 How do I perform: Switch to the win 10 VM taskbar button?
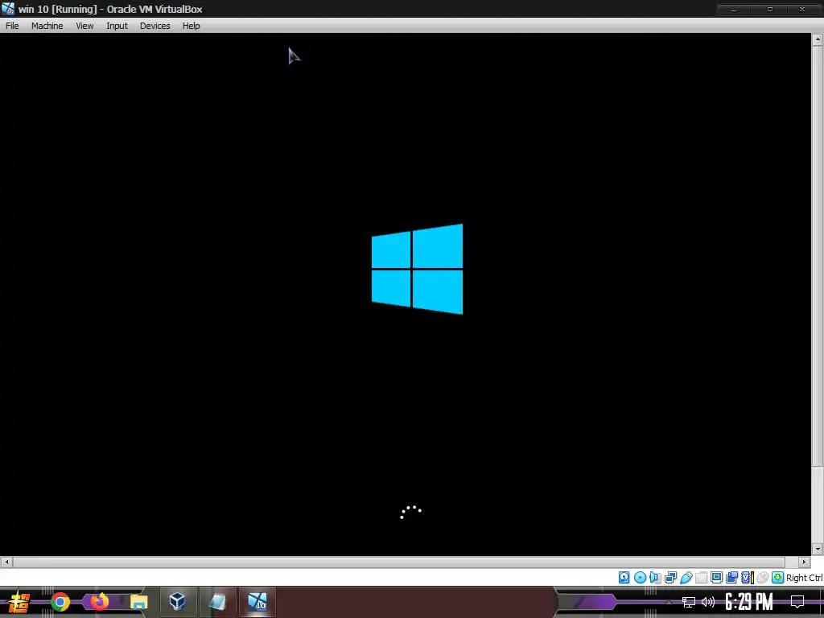(257, 601)
